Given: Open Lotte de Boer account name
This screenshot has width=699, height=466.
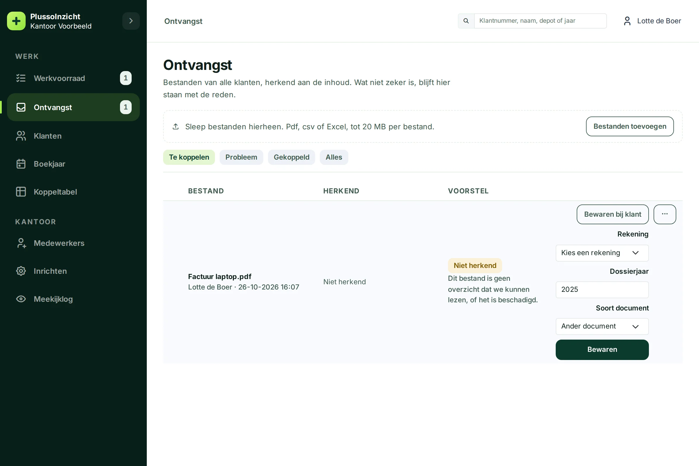Looking at the screenshot, I should [x=659, y=21].
